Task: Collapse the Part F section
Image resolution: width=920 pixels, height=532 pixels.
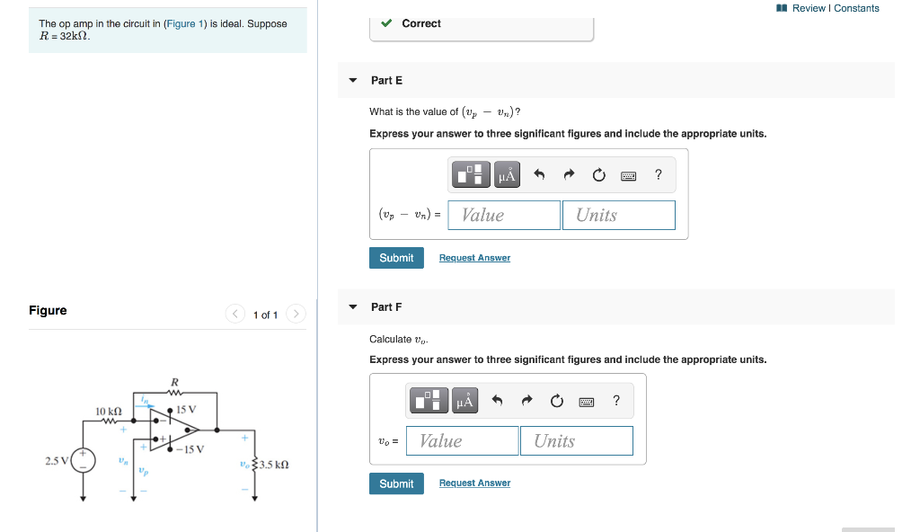Action: (352, 306)
